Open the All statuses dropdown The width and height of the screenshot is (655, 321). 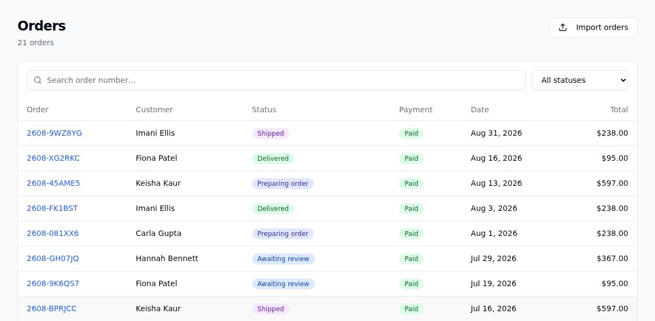click(580, 80)
